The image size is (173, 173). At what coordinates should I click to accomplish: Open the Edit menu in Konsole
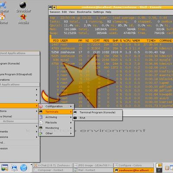click(64, 12)
